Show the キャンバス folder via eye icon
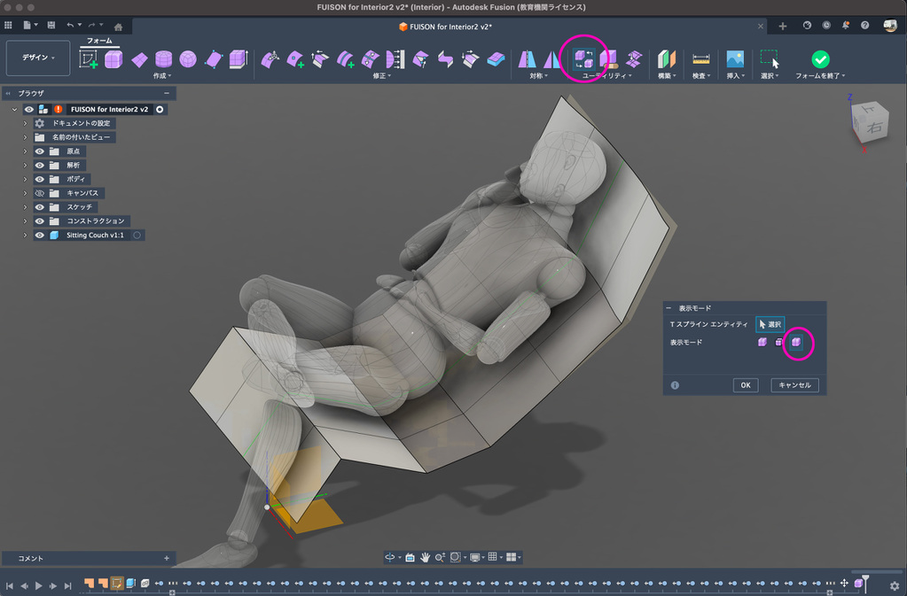This screenshot has height=596, width=907. click(x=40, y=193)
